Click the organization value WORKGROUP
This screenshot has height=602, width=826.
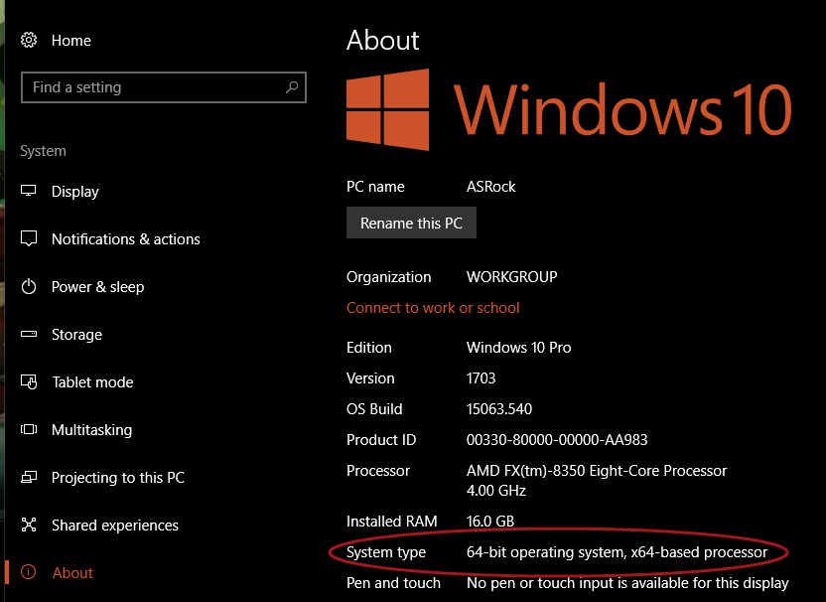point(512,277)
